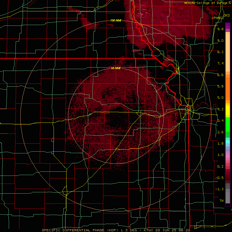This screenshot has width=232, height=232.
Task: Click the bright green swatch on color bar
Action: (228, 125)
